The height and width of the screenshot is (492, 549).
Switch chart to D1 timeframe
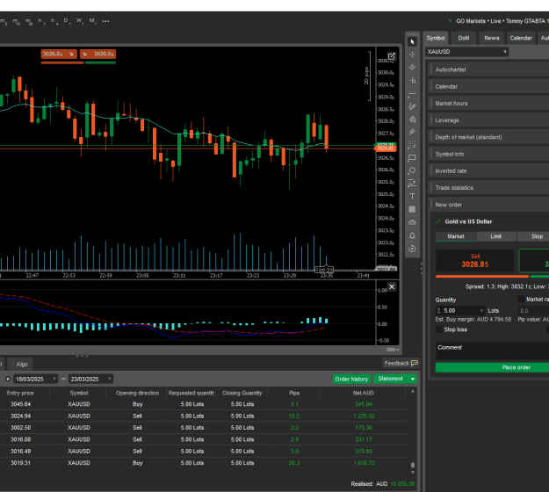point(67,21)
